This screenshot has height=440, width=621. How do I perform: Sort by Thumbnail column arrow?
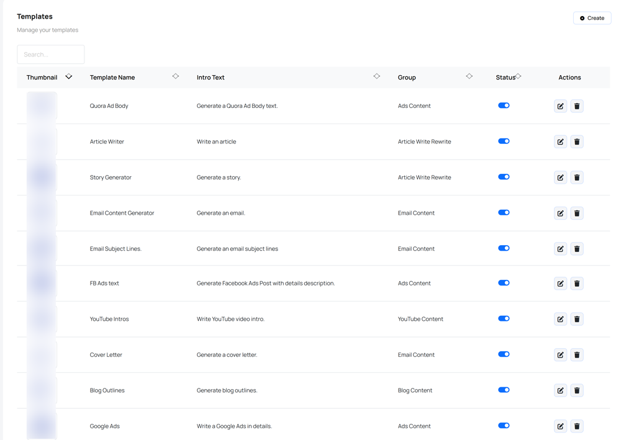[69, 77]
